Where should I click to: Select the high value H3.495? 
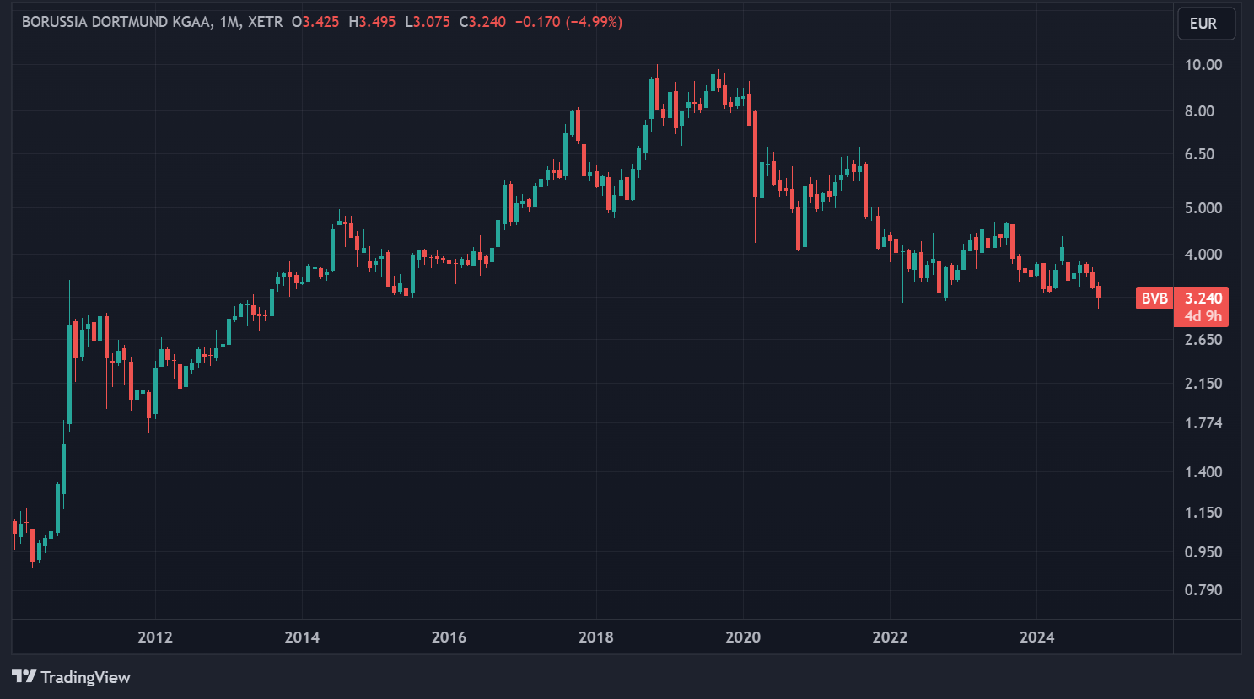[x=372, y=22]
